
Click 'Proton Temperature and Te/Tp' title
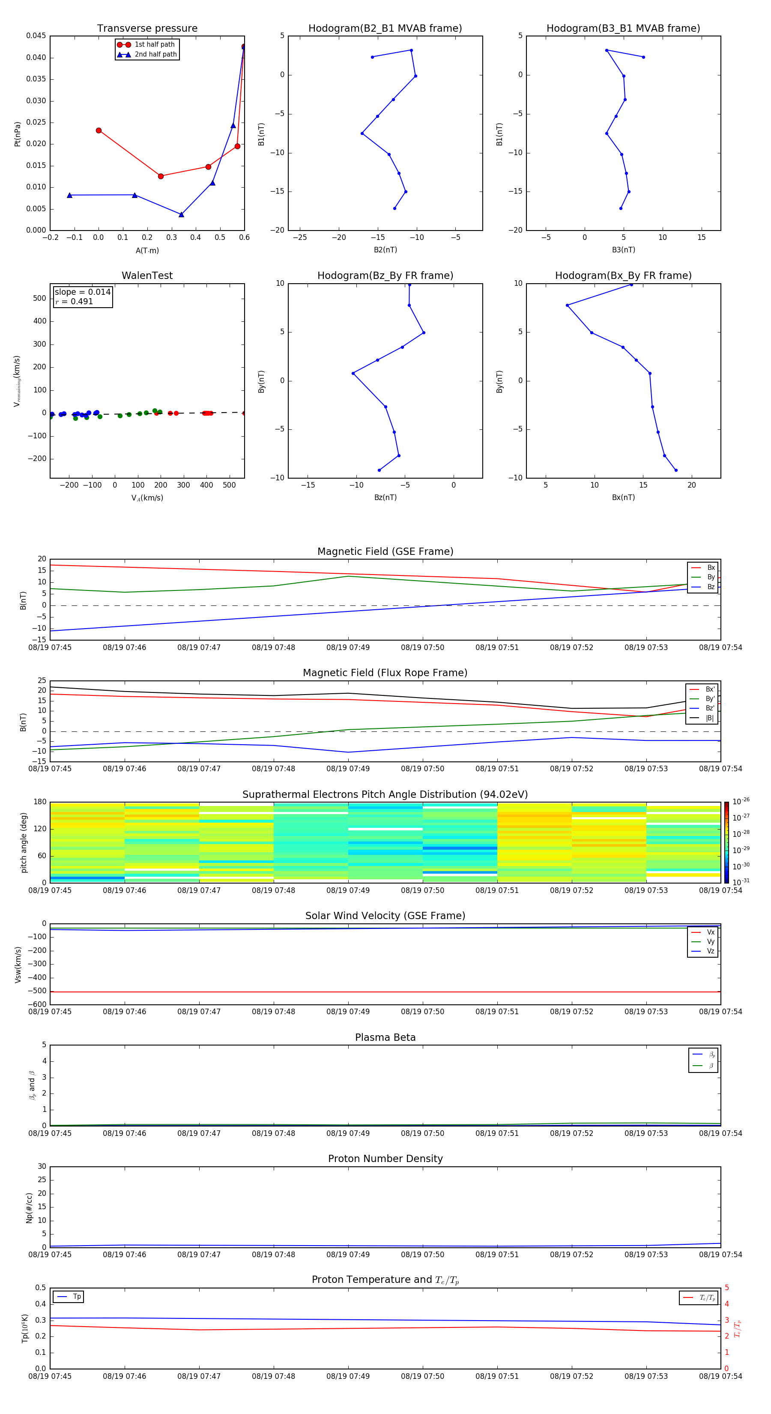[x=385, y=1280]
